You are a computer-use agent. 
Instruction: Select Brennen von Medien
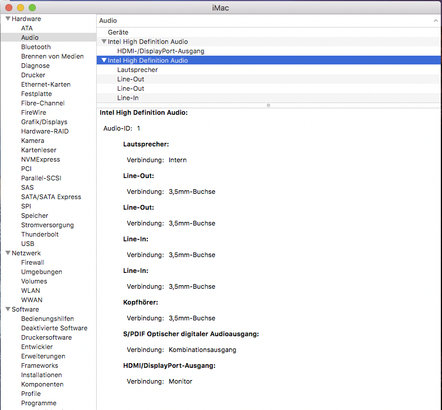coord(52,56)
